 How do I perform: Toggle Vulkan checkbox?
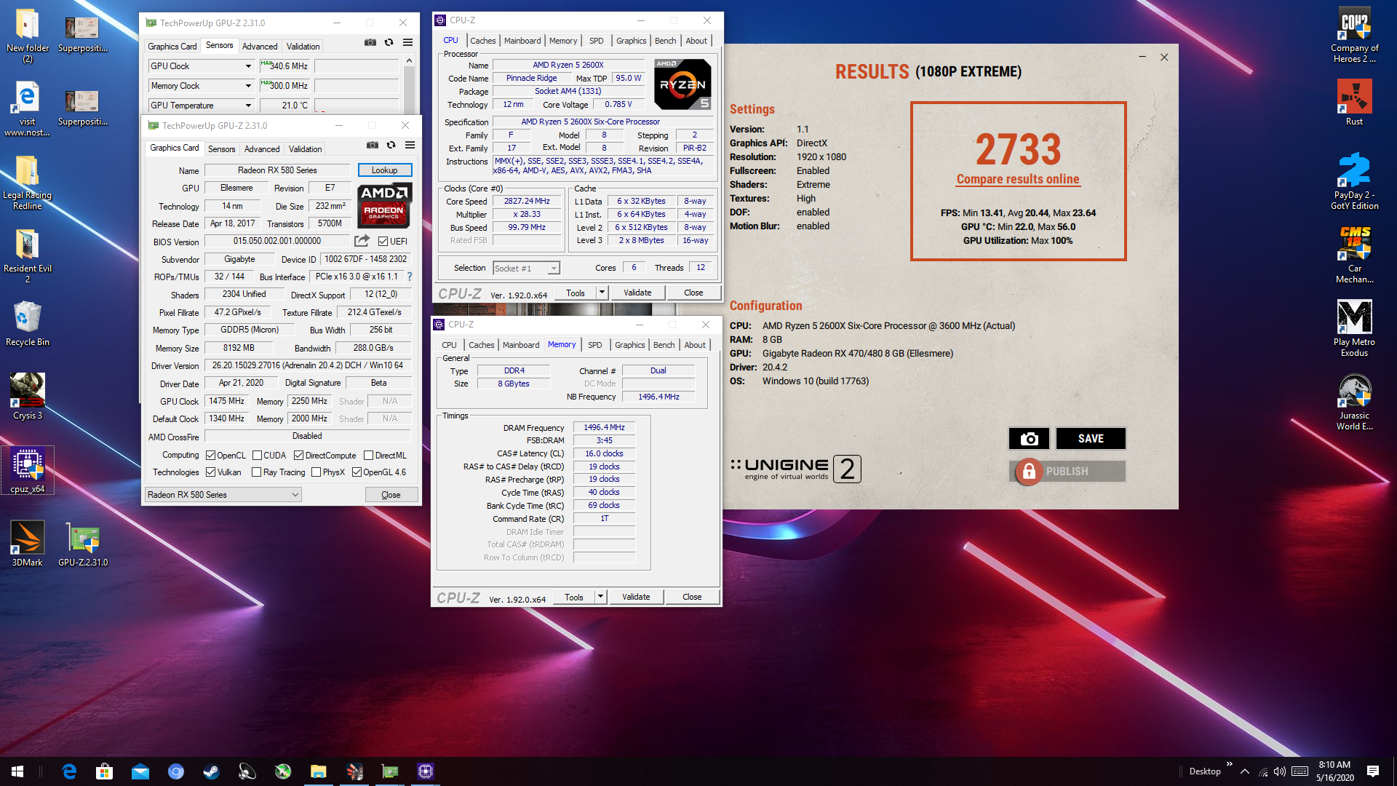(210, 472)
